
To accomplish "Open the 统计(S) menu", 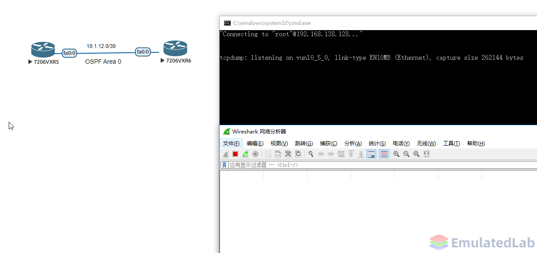I will 377,144.
